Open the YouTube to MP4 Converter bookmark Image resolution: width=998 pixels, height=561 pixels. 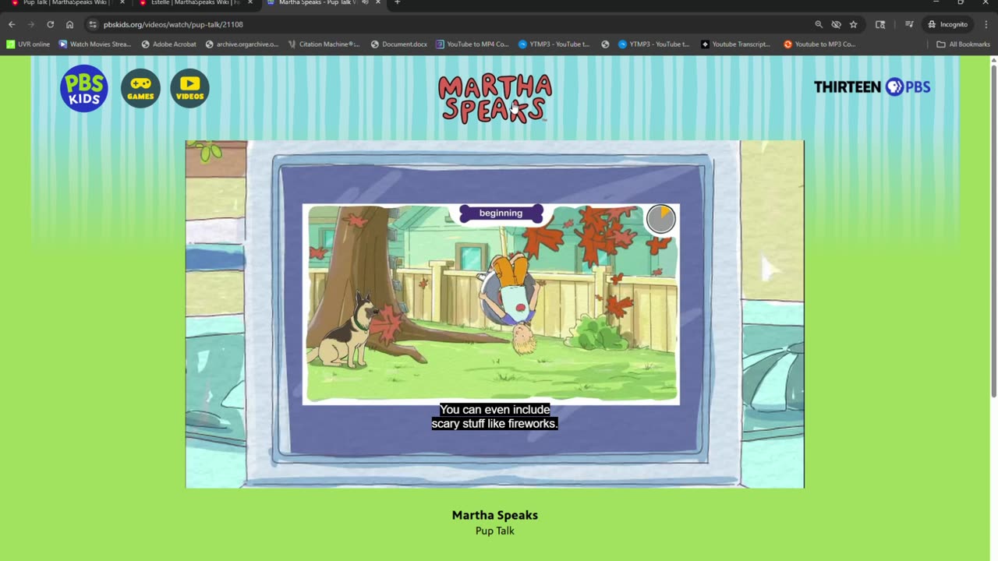point(472,44)
